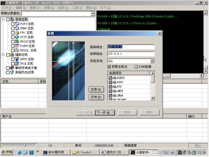The width and height of the screenshot is (209, 157).
Task: Click the 探测历史纪录 icon
Action: click(x=12, y=72)
